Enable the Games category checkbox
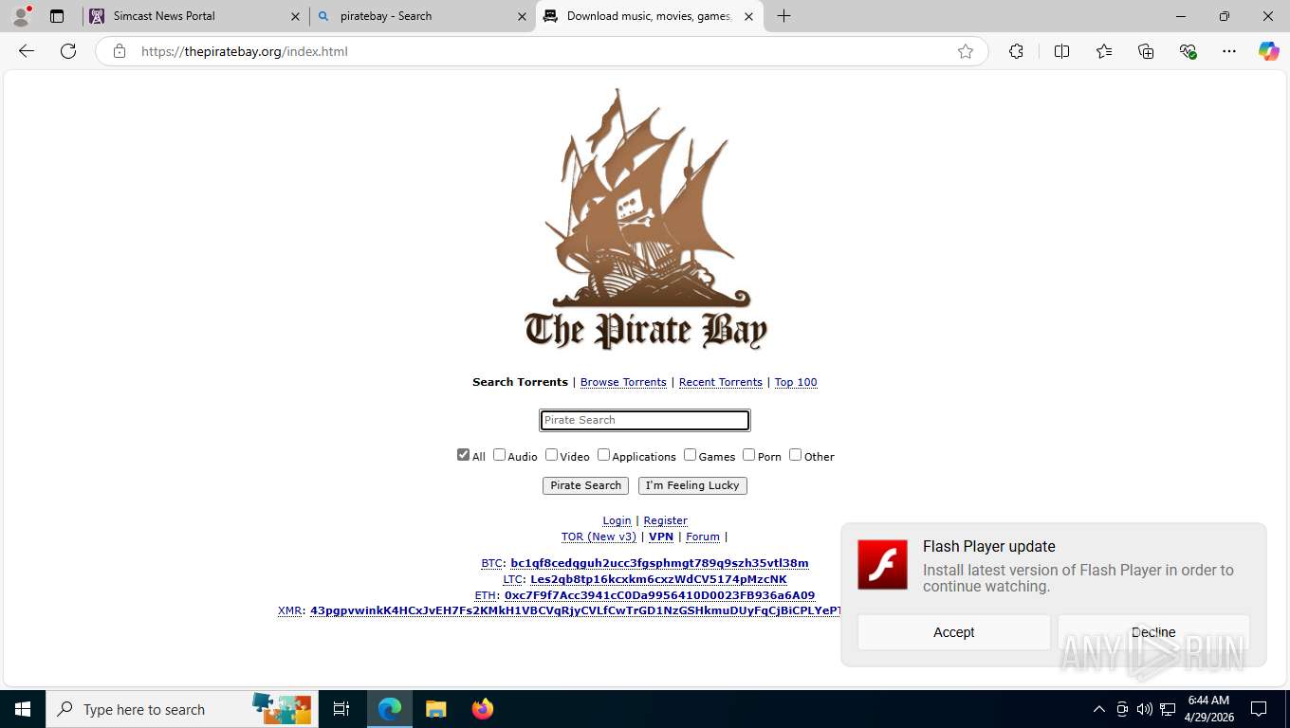Viewport: 1290px width, 728px height. pos(690,455)
